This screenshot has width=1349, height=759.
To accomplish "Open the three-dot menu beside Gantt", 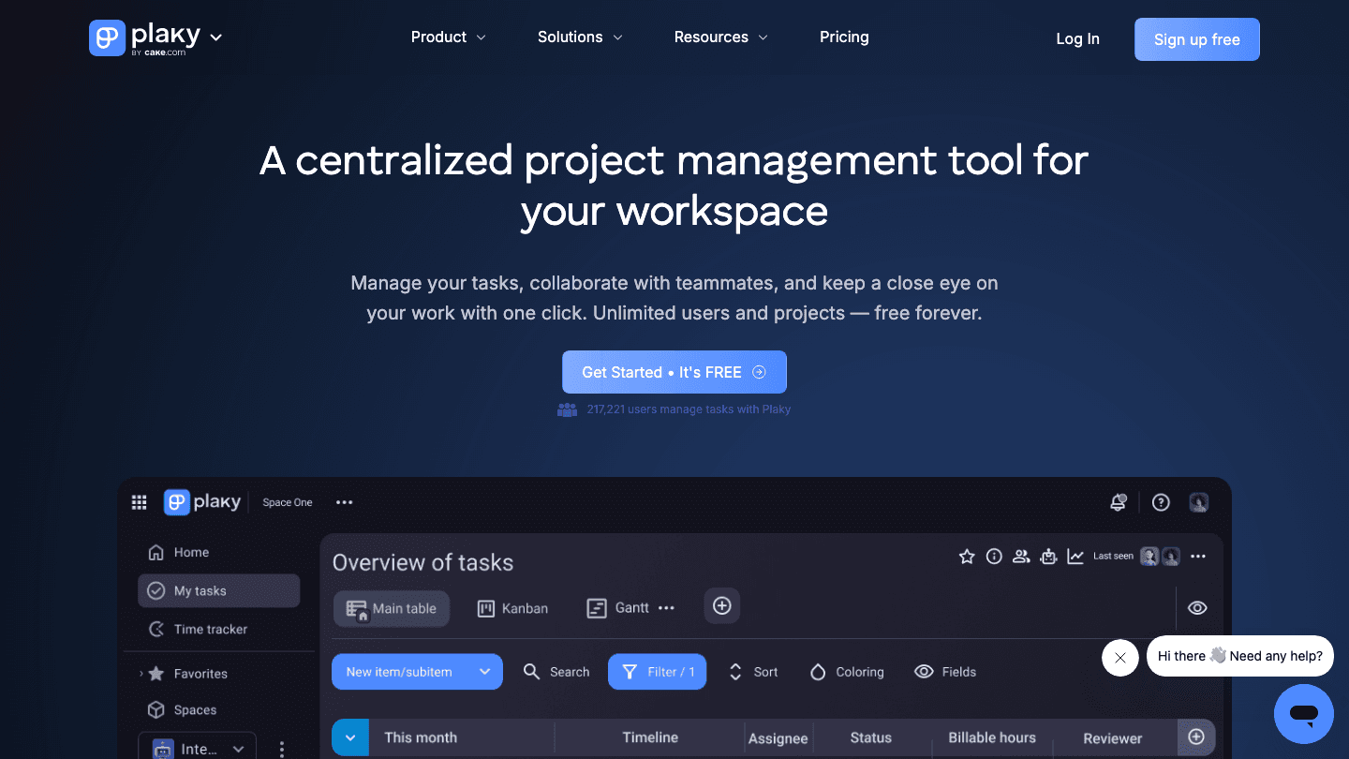I will click(666, 608).
